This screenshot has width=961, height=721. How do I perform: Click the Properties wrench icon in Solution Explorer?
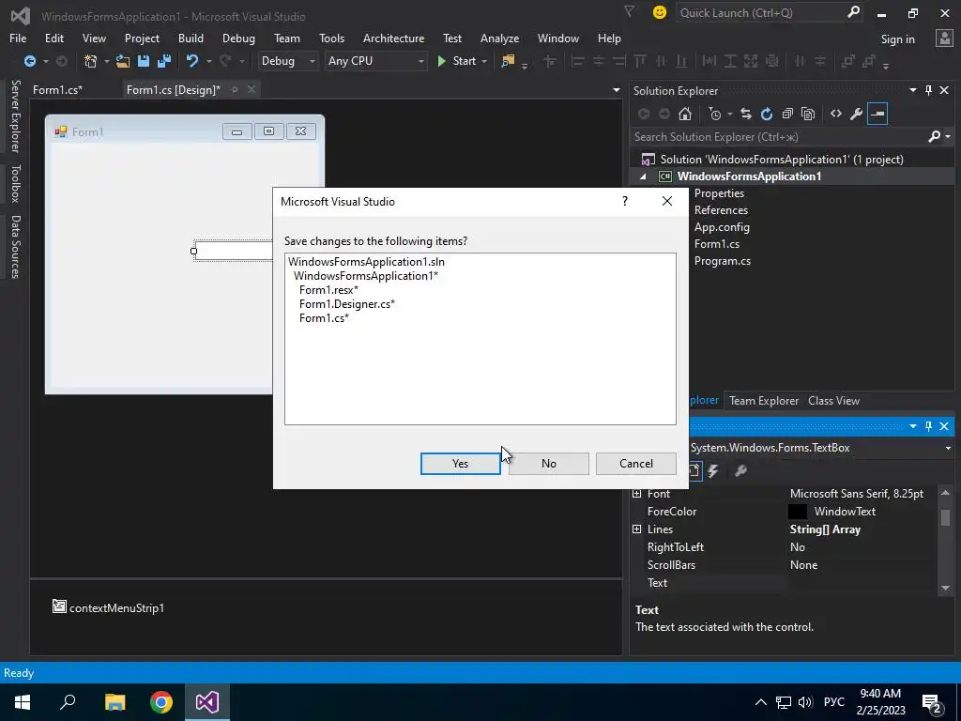(x=857, y=114)
